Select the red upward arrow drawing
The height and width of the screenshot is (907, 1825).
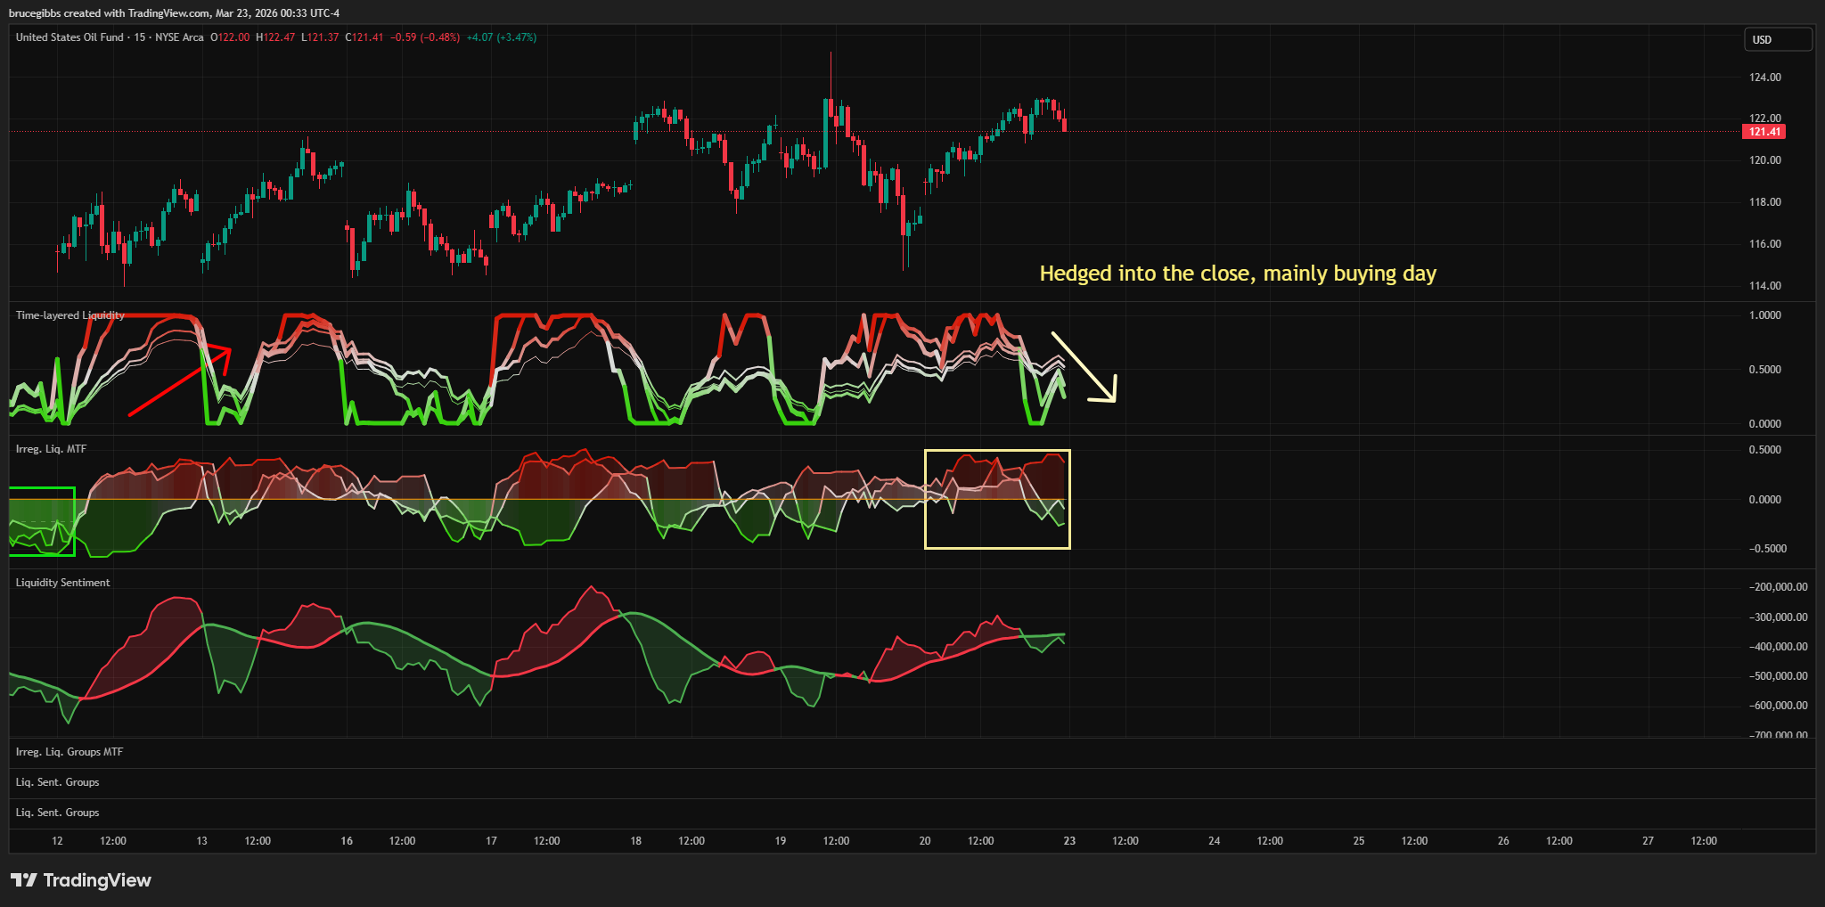178,382
